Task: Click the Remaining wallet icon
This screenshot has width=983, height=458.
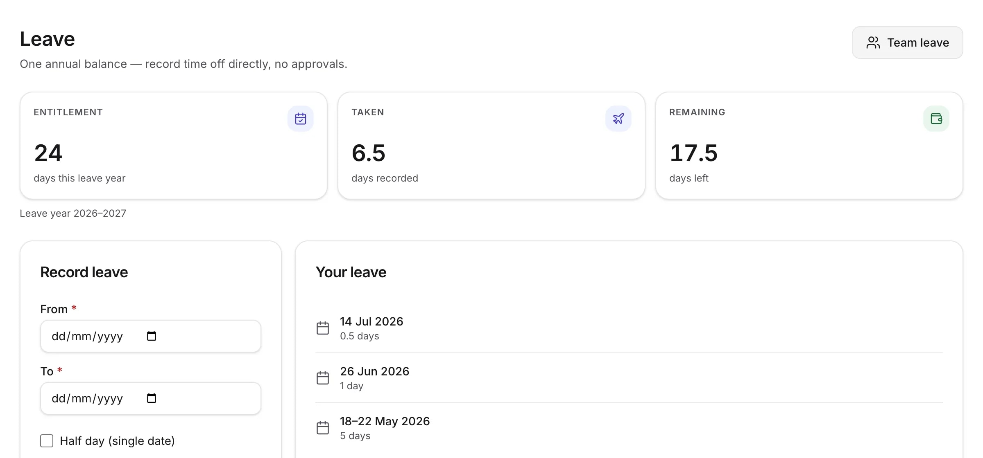Action: [x=936, y=119]
